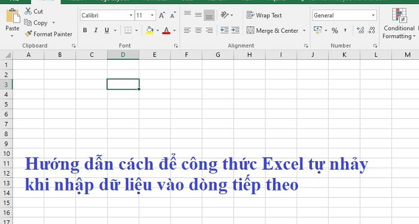This screenshot has width=419, height=224.
Task: Click the active cell D3
Action: tap(123, 84)
